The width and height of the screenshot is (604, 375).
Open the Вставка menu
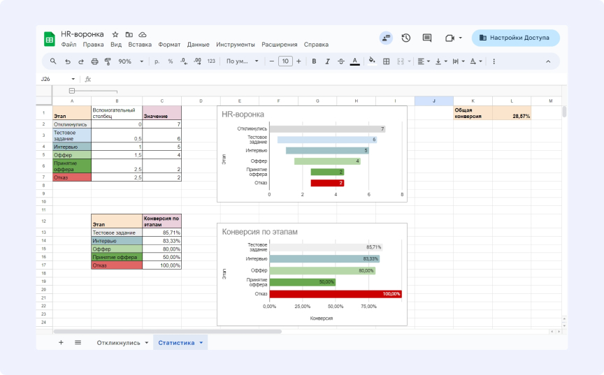[140, 44]
